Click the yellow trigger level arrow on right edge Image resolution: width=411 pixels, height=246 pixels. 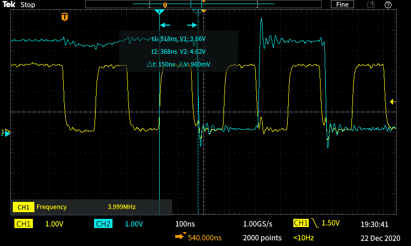point(393,102)
